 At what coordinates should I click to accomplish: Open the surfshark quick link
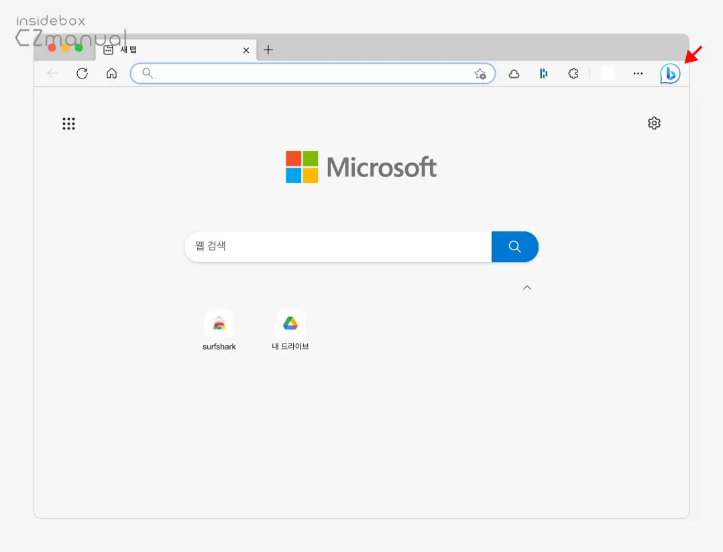219,330
